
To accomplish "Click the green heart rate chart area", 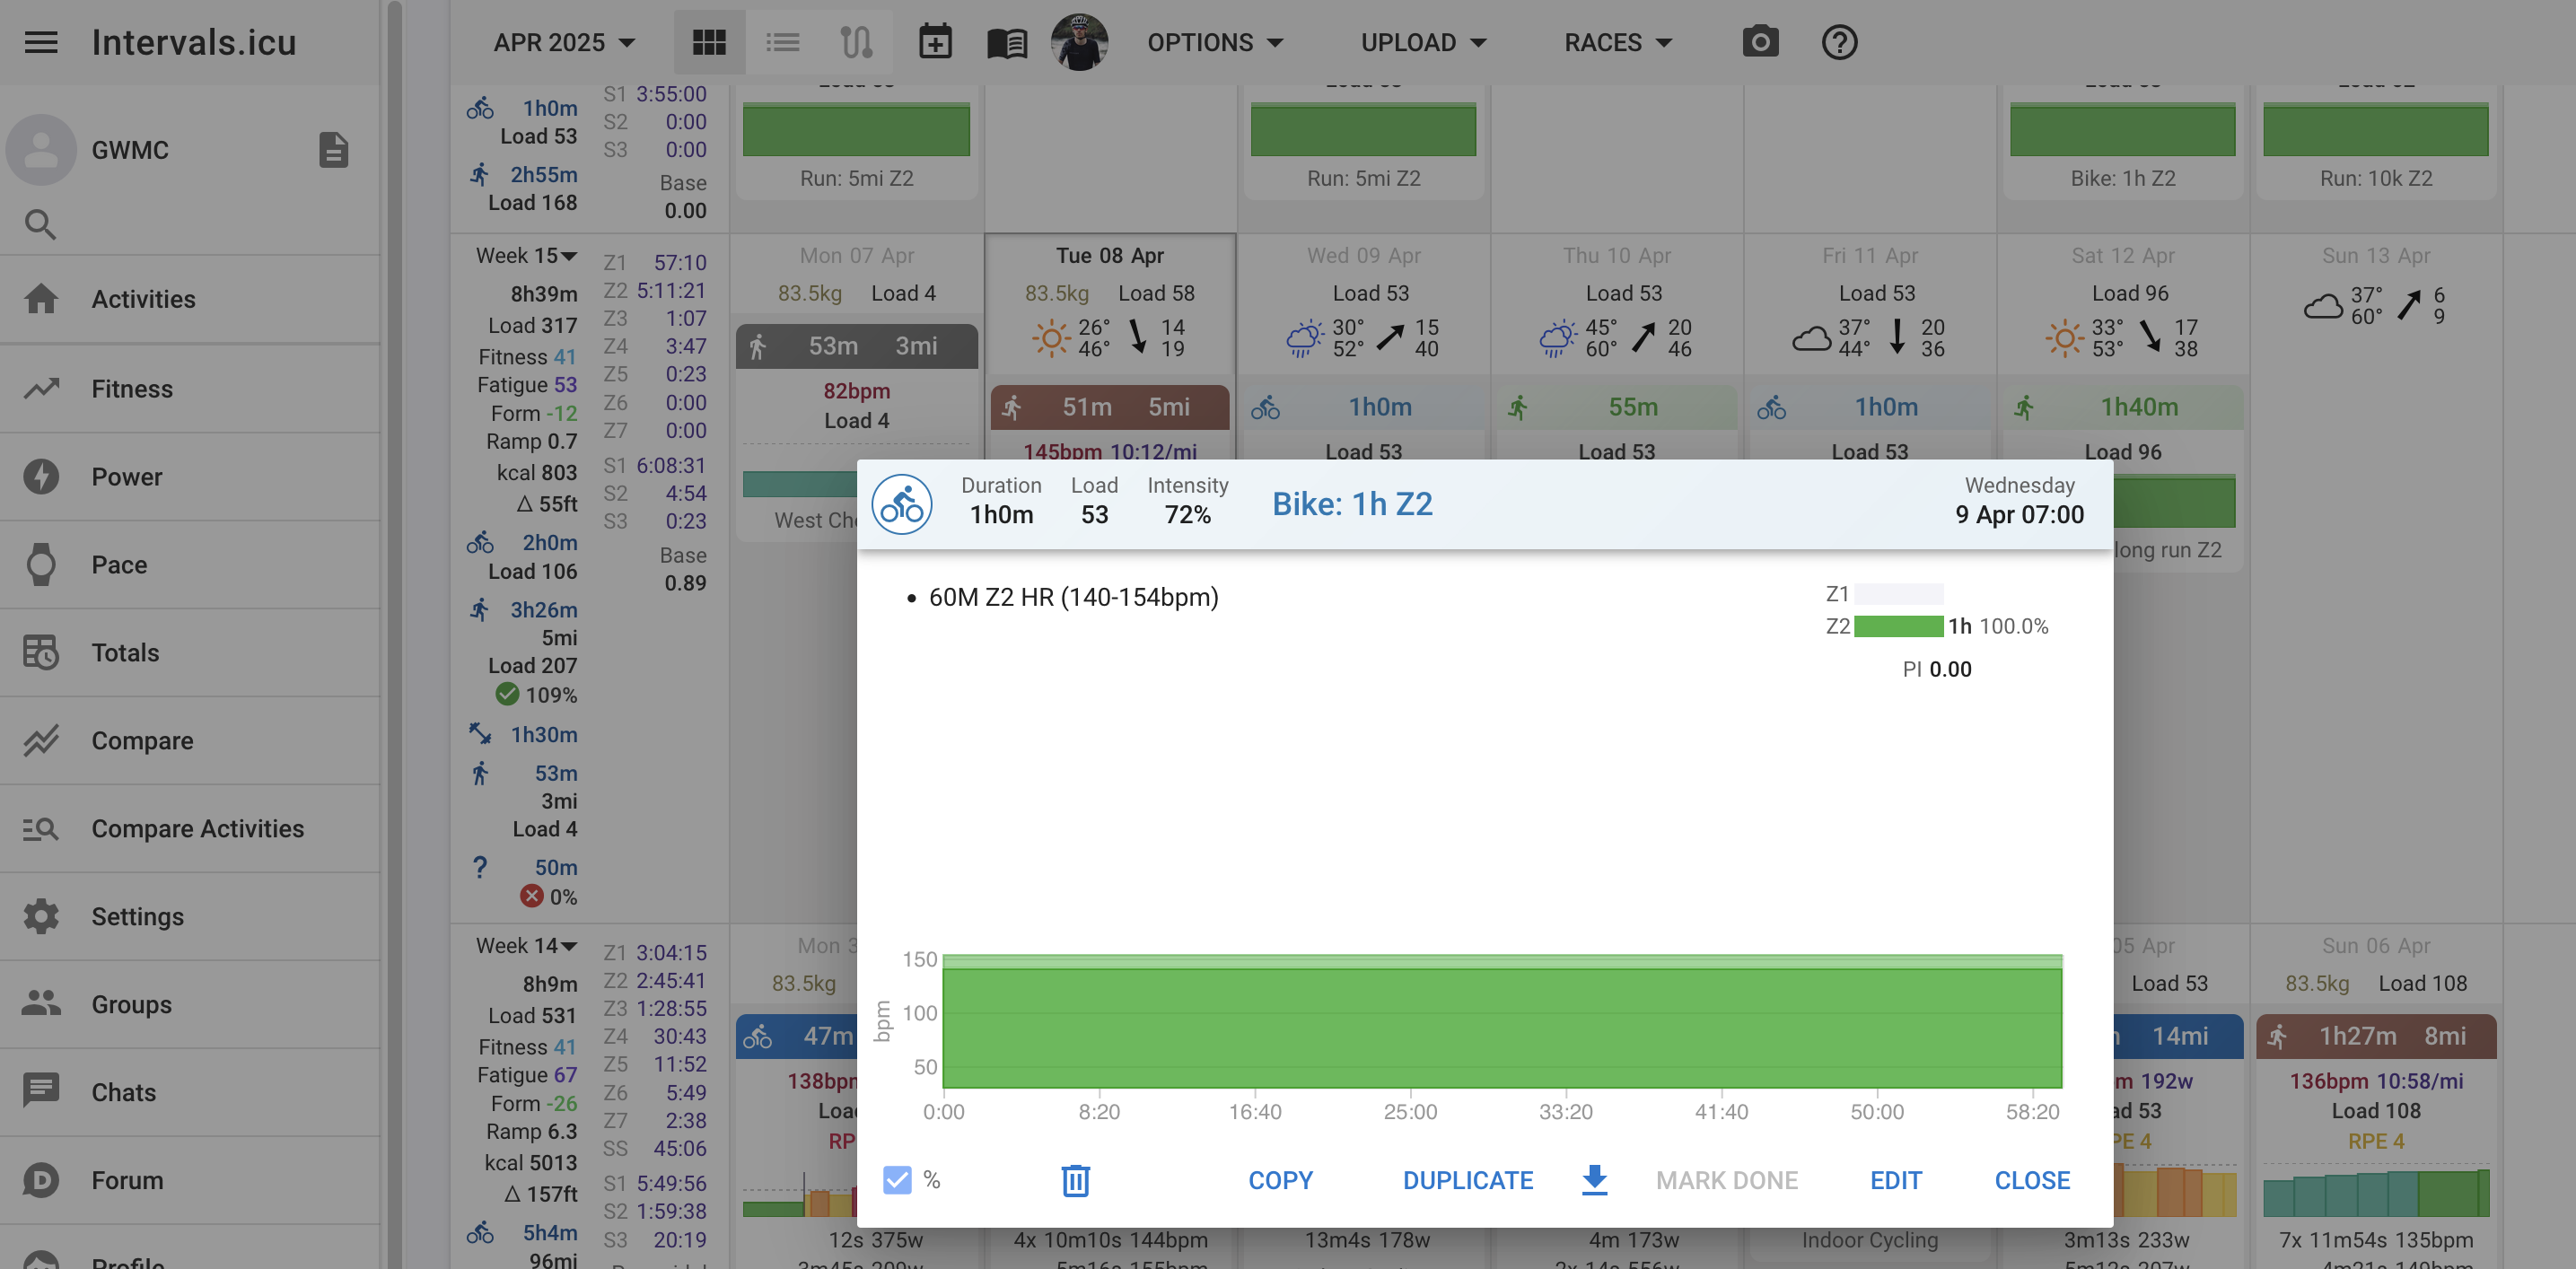I will [x=1502, y=1022].
